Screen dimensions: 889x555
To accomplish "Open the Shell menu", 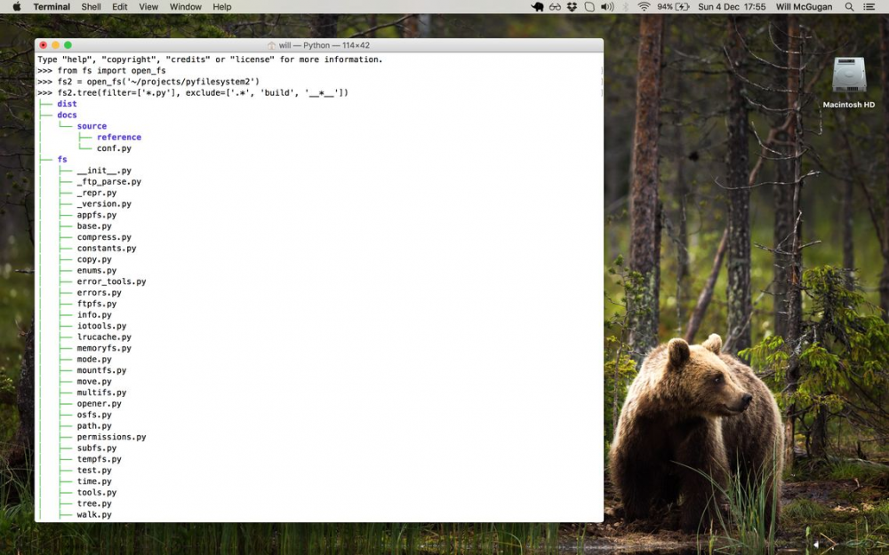I will [x=91, y=7].
